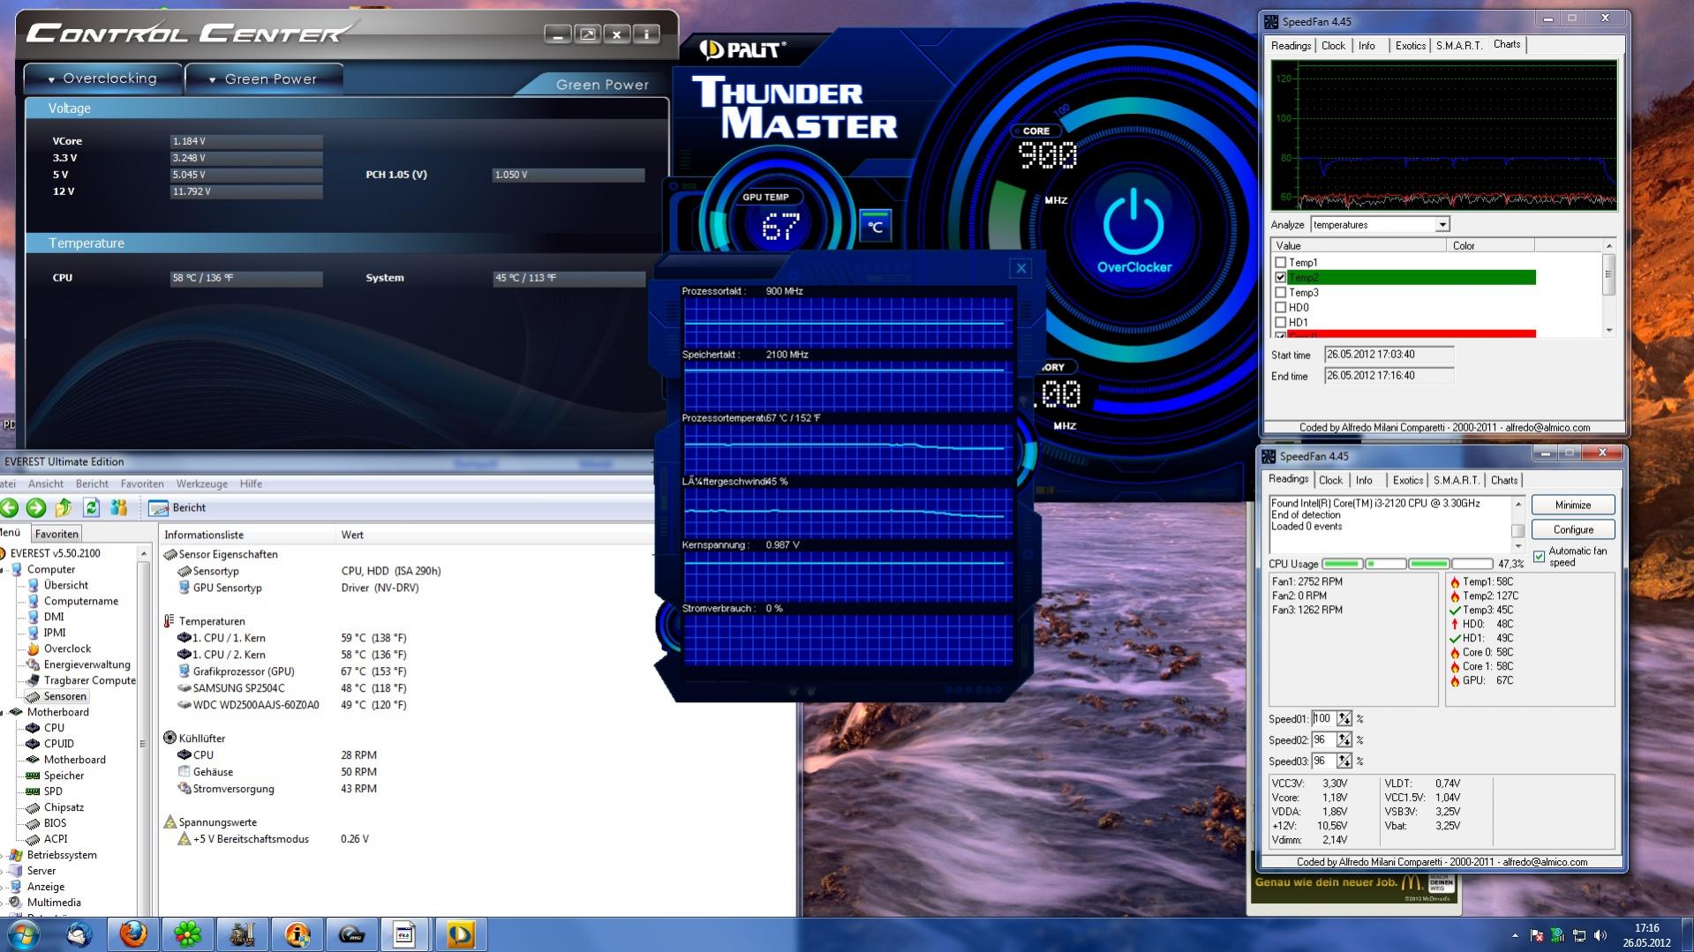
Task: Check the HD0 chart checkbox
Action: point(1280,307)
